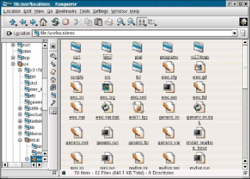
Task: Click the Go button right of location bar
Action: [242, 33]
